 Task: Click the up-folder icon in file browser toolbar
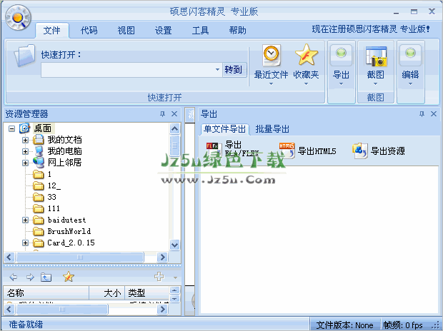(46, 277)
